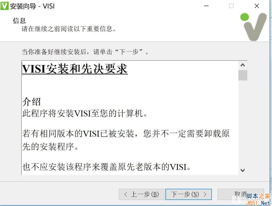This screenshot has width=272, height=206.
Task: Click the disabled maximize box
Action: (x=231, y=6)
